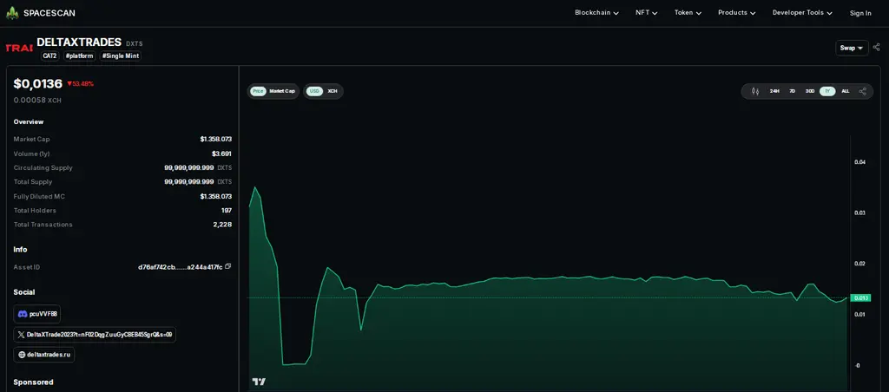The width and height of the screenshot is (889, 392).
Task: Click the Total Supply value
Action: tap(198, 182)
